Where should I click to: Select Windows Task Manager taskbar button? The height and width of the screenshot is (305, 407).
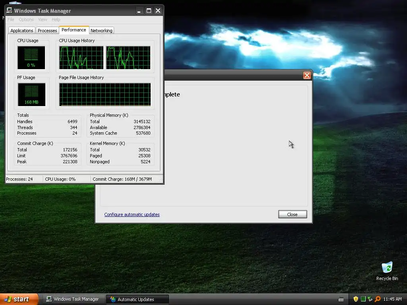73,299
